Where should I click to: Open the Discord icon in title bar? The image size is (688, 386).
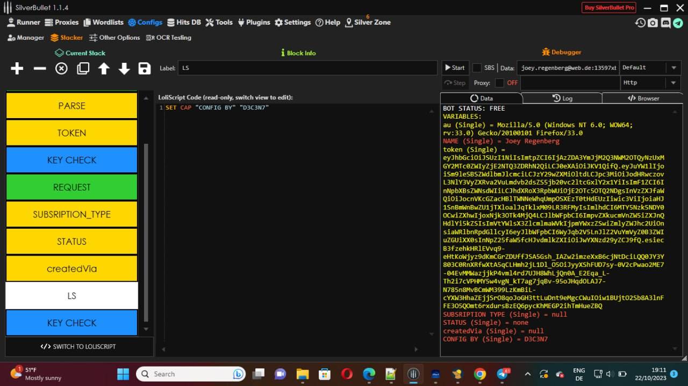(665, 23)
